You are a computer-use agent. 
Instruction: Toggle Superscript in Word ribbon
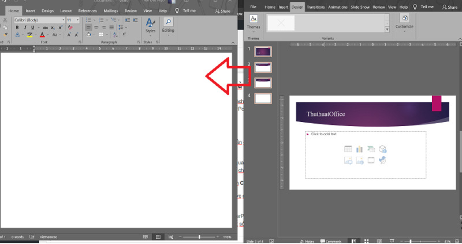(x=60, y=27)
